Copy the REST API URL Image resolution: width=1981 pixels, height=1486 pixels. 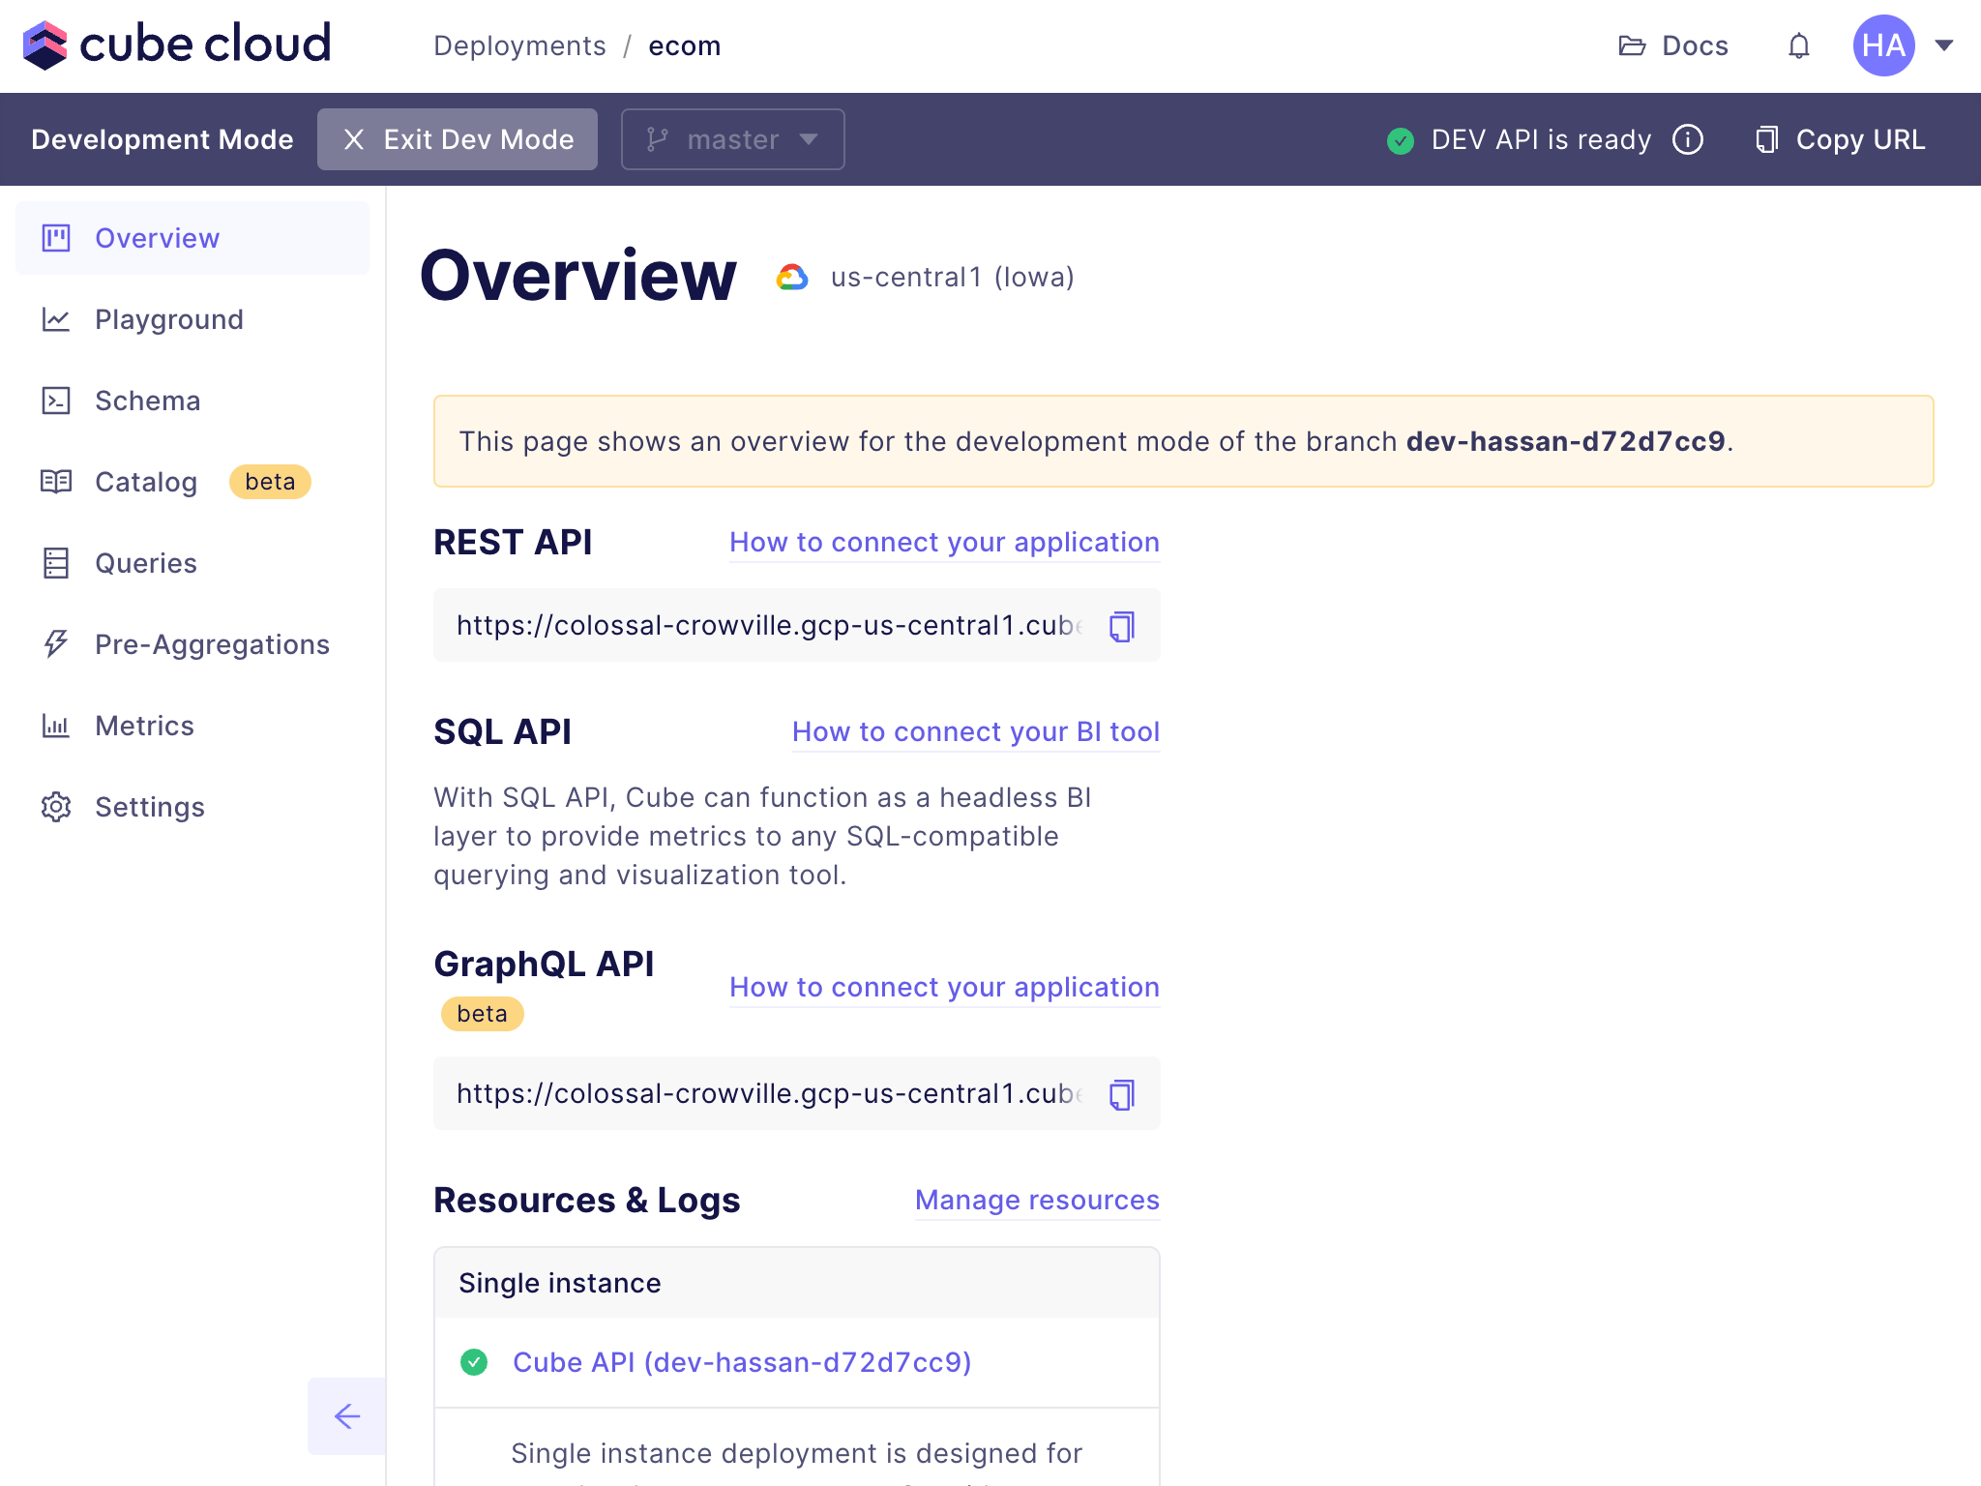coord(1122,626)
